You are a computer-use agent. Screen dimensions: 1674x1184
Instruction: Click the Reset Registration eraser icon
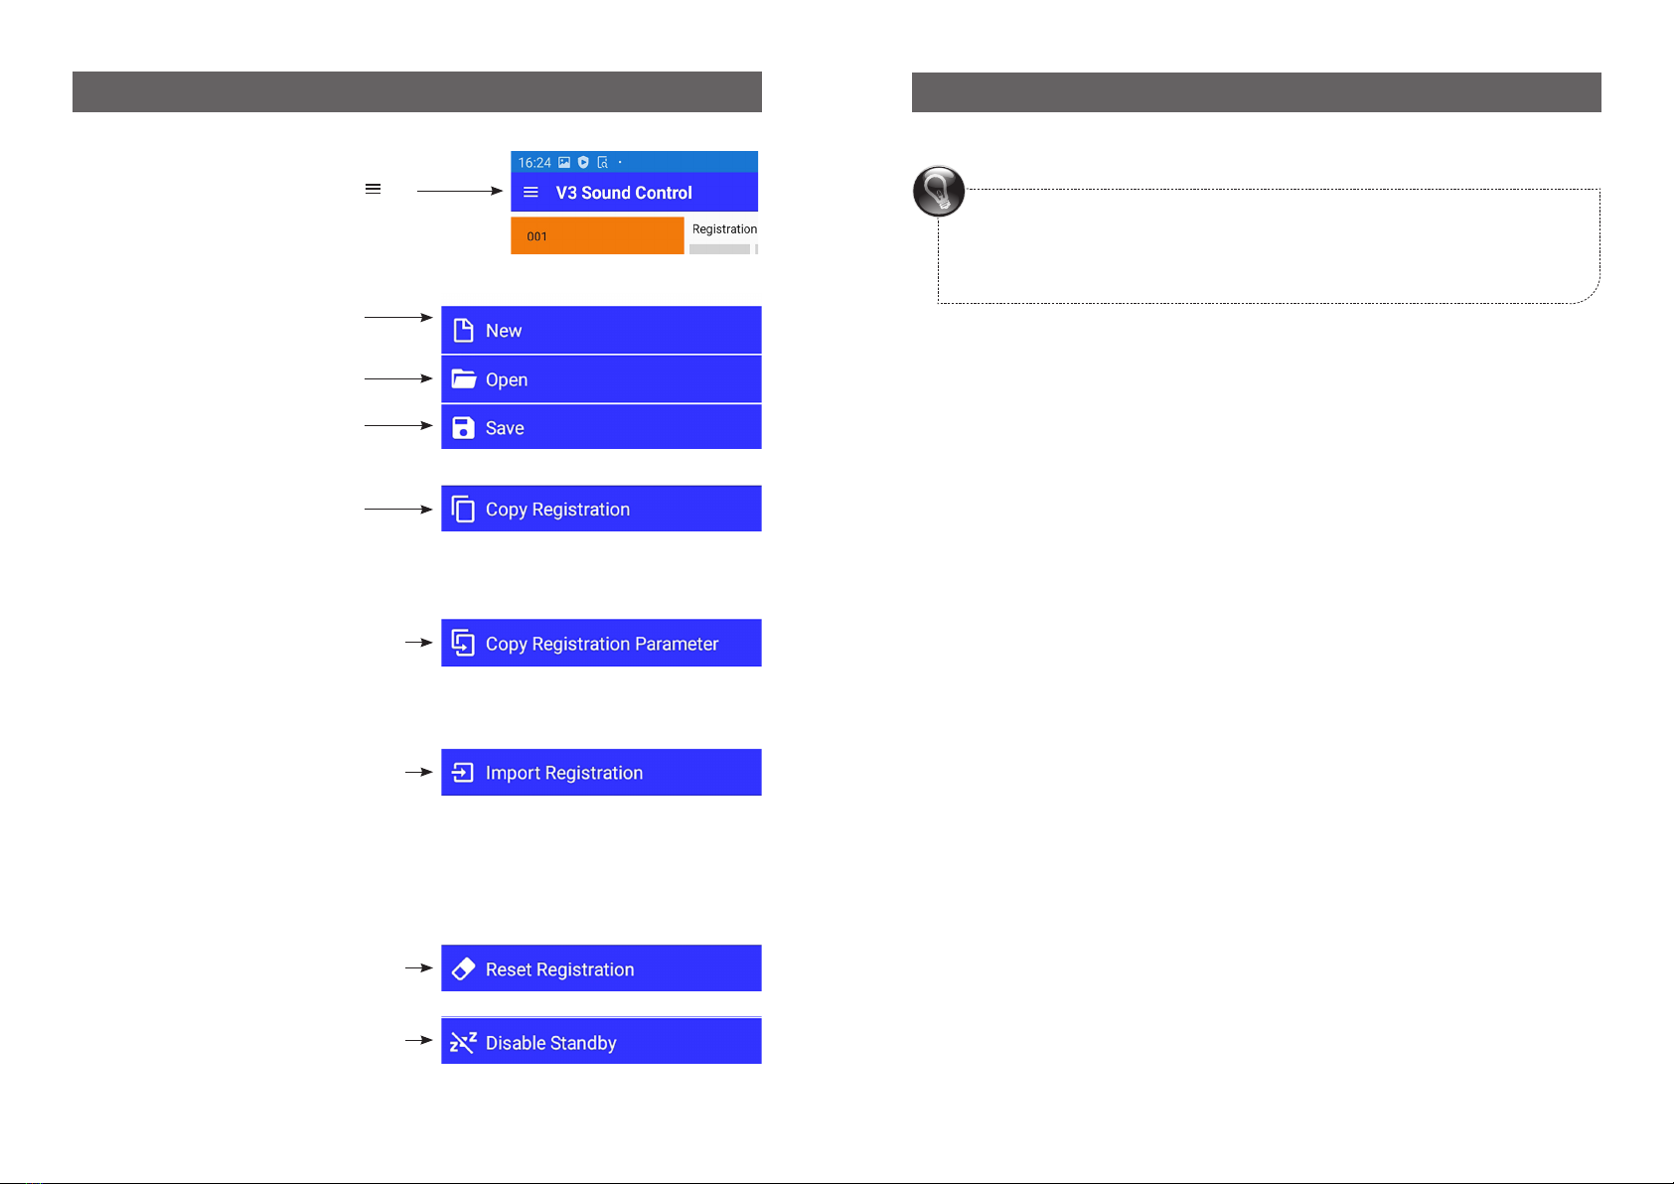pos(463,969)
